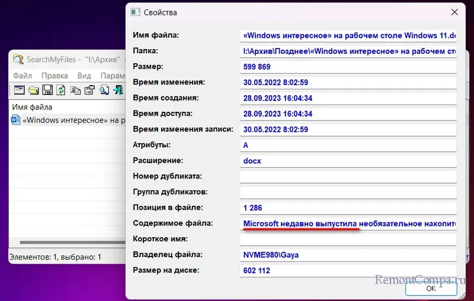Close the Свойства dialog window
The height and width of the screenshot is (301, 474).
tap(454, 12)
